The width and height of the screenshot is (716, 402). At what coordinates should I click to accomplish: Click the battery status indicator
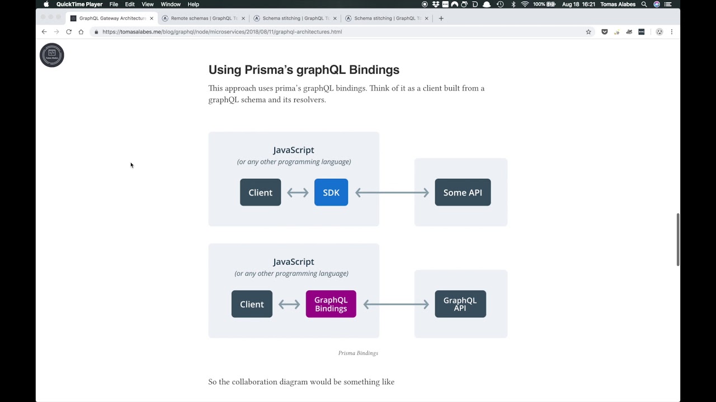point(544,4)
